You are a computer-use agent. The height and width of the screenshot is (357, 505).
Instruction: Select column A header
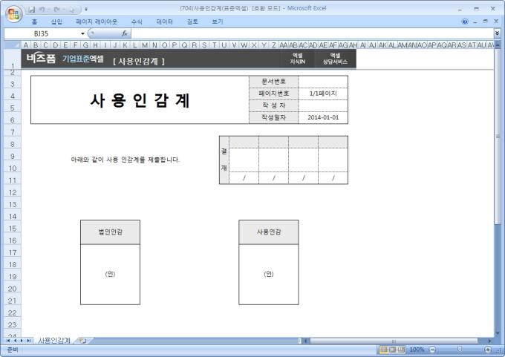click(26, 45)
